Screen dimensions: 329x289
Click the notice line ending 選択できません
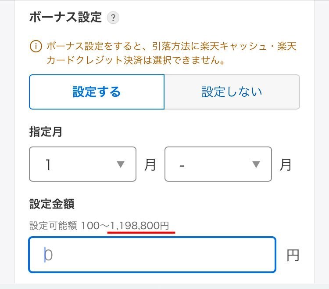point(136,60)
